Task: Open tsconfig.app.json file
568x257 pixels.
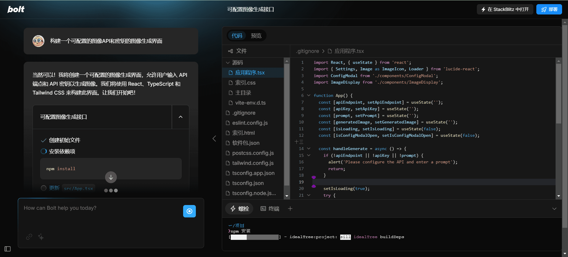Action: [x=253, y=173]
